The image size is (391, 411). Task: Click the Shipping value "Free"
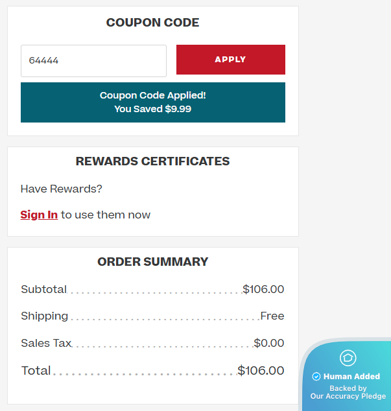coord(272,316)
